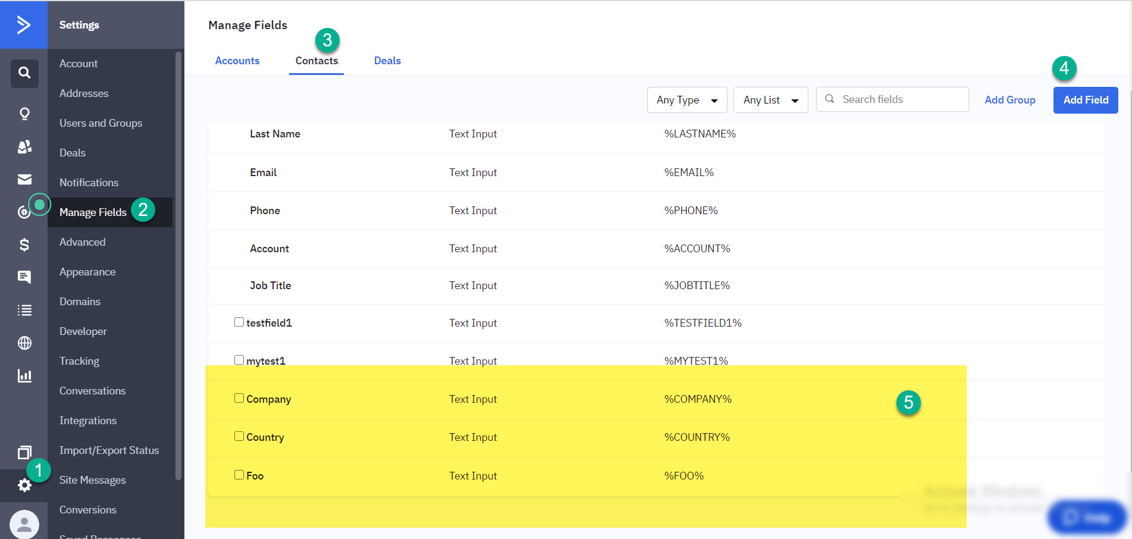Tick the Foo checkbox
The width and height of the screenshot is (1132, 539).
click(x=239, y=475)
